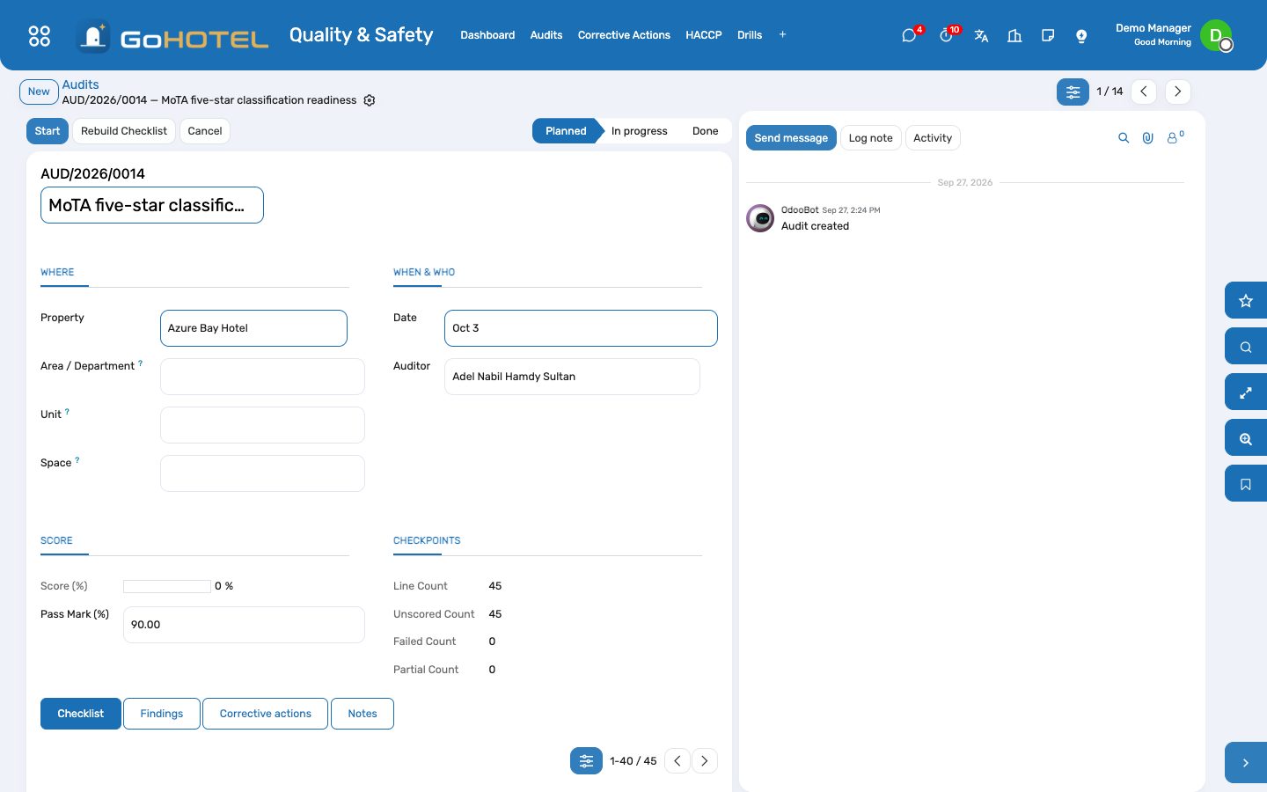Image resolution: width=1267 pixels, height=792 pixels.
Task: Click the gear icon beside audit title
Action: [x=370, y=100]
